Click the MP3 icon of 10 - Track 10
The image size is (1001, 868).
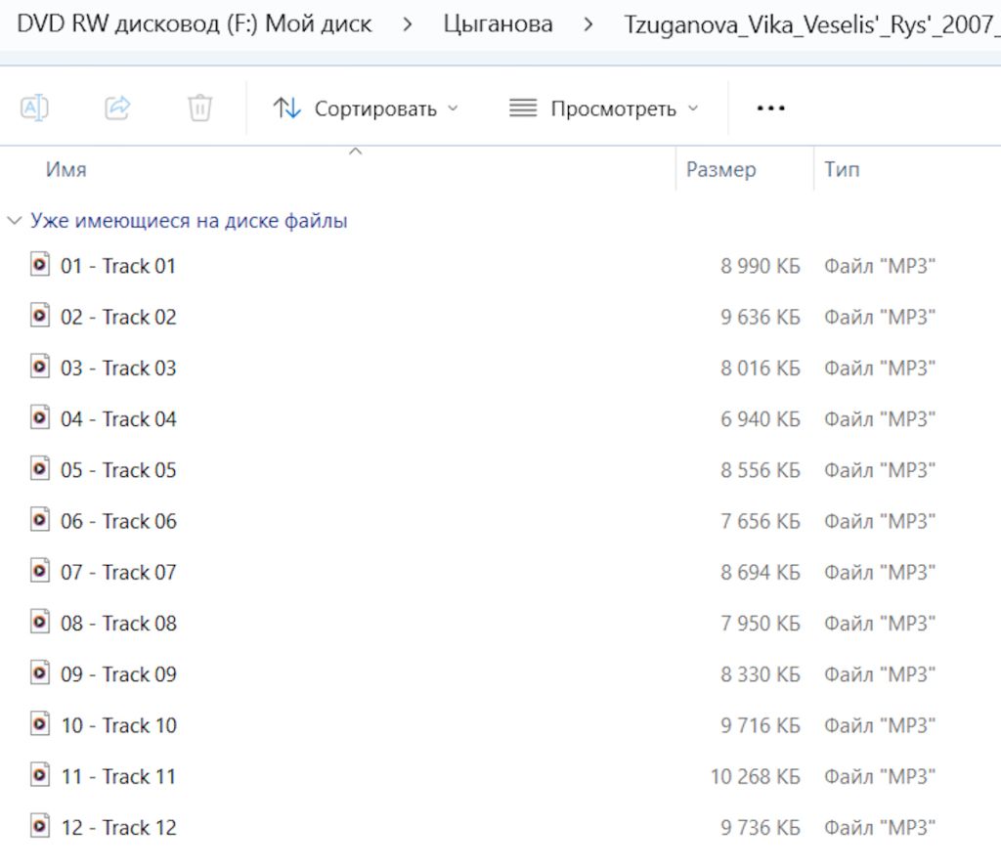[39, 723]
